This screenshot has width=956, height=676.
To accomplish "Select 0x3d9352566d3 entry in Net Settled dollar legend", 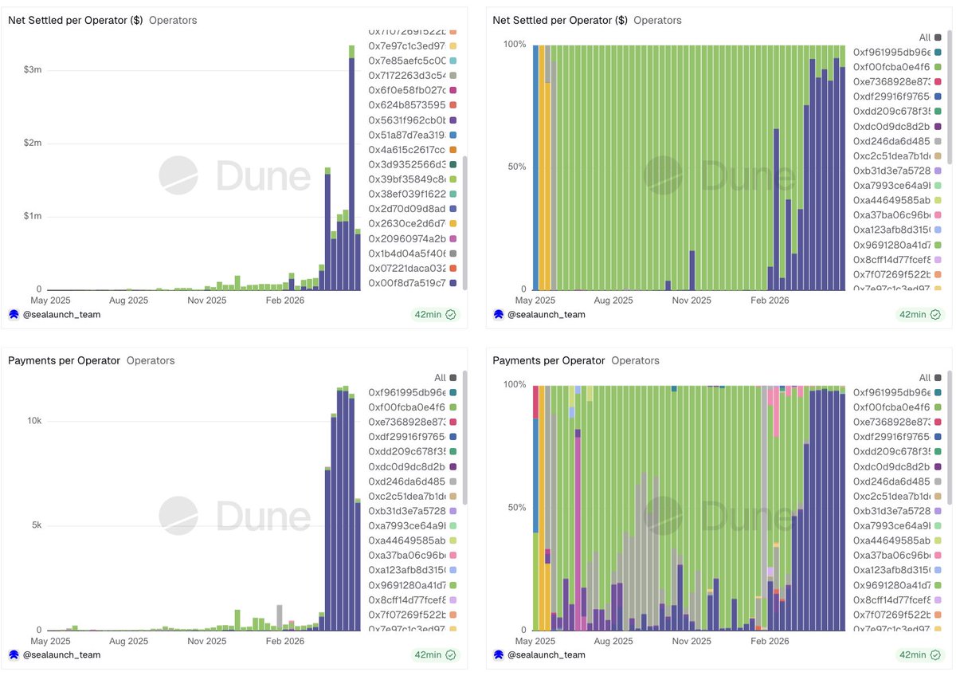I will [412, 164].
